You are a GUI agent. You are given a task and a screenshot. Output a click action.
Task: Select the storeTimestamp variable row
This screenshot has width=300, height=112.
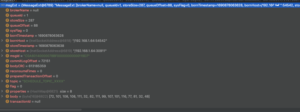pos(150,46)
